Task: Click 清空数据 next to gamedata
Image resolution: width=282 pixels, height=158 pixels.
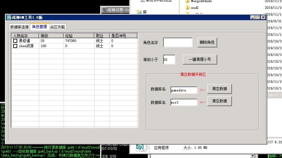Action: click(x=219, y=89)
